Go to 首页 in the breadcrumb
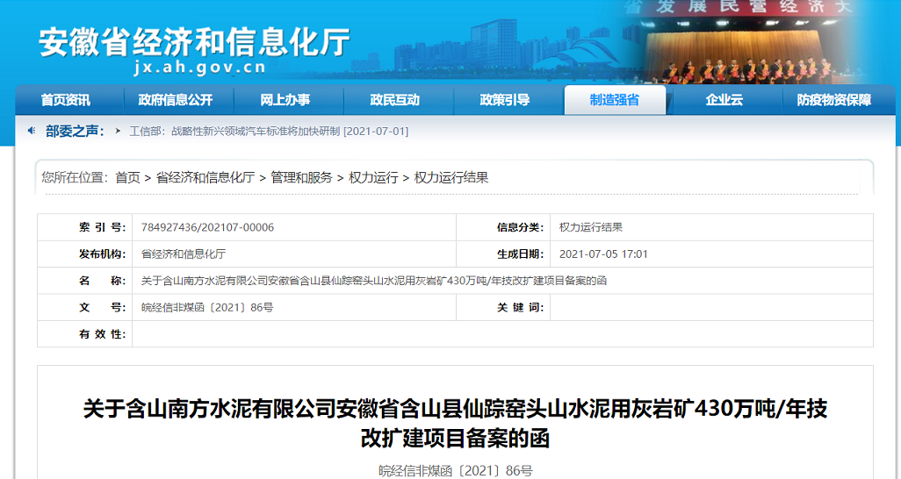Viewport: 901px width, 479px height. 127,177
